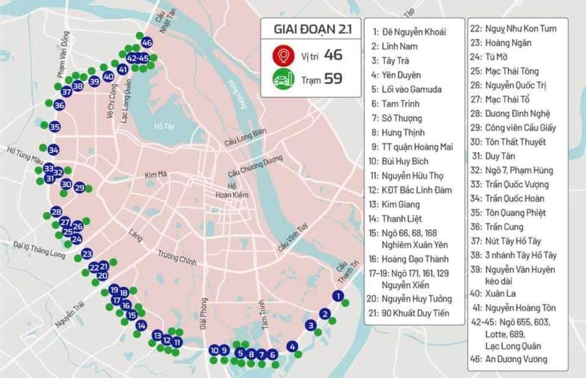Select map marker number 1 near Cầu Thanh Trì

coord(336,296)
